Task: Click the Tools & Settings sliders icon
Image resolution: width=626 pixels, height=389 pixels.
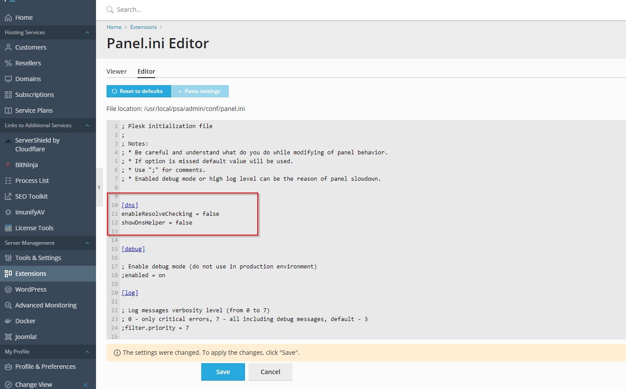Action: (8, 258)
